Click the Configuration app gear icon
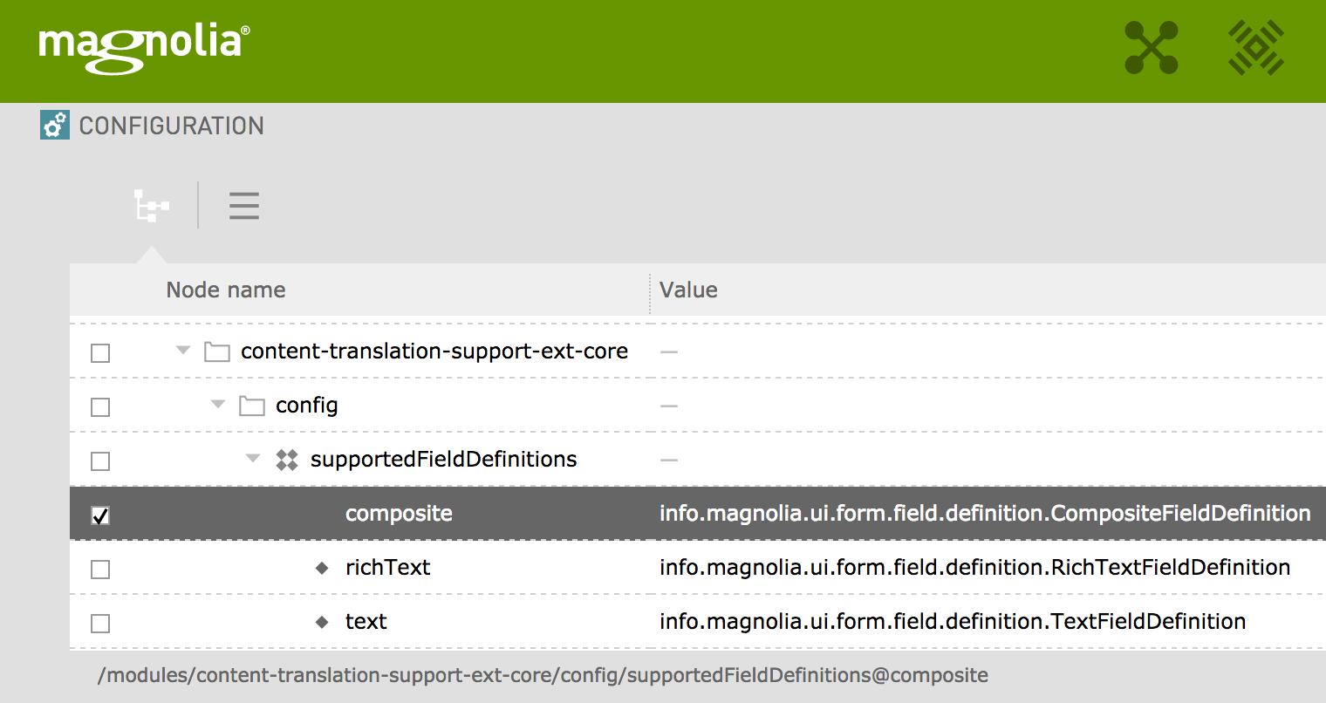Viewport: 1326px width, 703px height. coord(55,126)
